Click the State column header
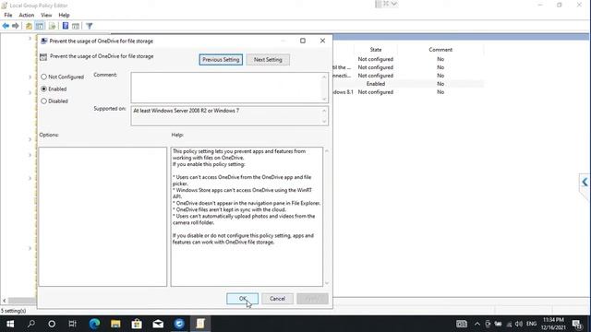The width and height of the screenshot is (591, 332). pos(376,50)
